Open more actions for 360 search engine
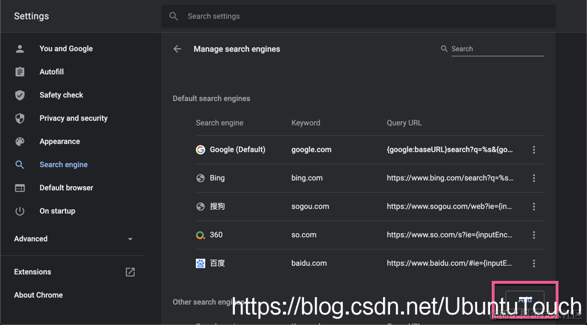Screen dimensions: 587x325 [x=534, y=235]
